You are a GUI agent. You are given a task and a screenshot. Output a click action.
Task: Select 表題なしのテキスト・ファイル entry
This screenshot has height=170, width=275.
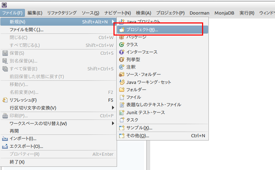coord(163,105)
